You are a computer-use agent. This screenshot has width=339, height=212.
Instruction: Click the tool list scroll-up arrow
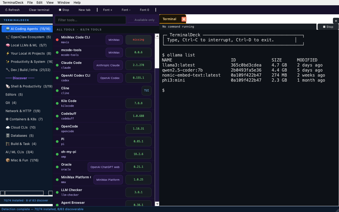(157, 36)
